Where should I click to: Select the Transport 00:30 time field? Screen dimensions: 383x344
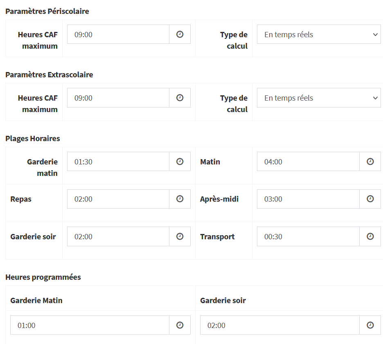point(308,236)
